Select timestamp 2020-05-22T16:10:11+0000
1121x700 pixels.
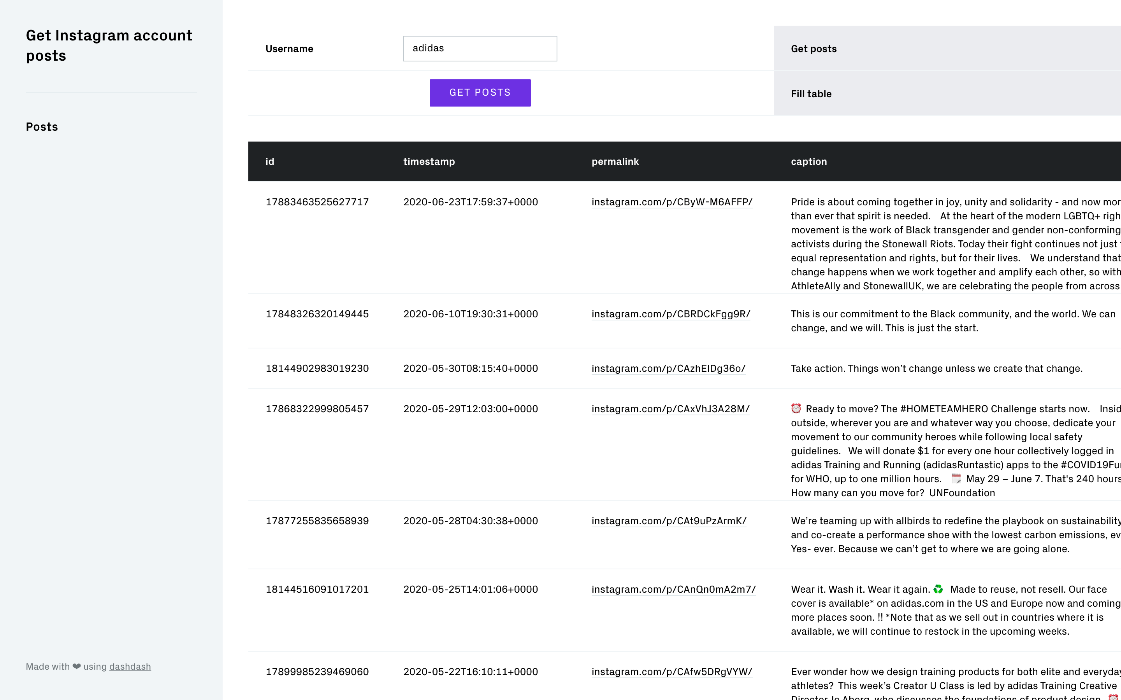(471, 672)
